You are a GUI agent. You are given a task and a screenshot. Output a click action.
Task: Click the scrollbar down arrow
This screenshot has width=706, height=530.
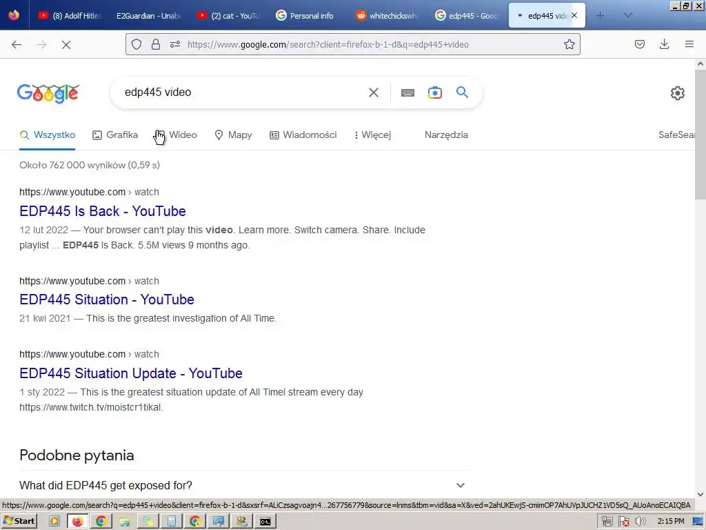click(700, 494)
